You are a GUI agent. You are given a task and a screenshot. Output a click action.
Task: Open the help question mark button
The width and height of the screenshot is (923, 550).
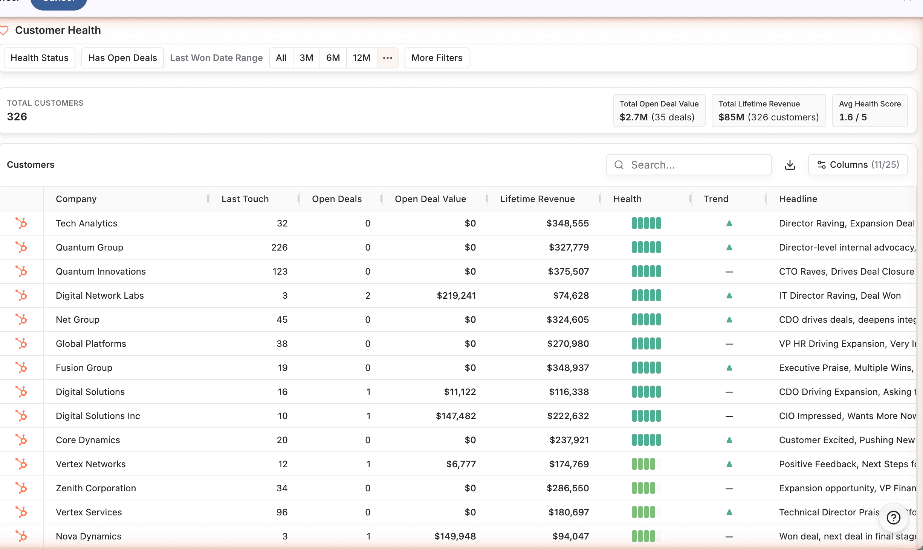[x=893, y=518]
